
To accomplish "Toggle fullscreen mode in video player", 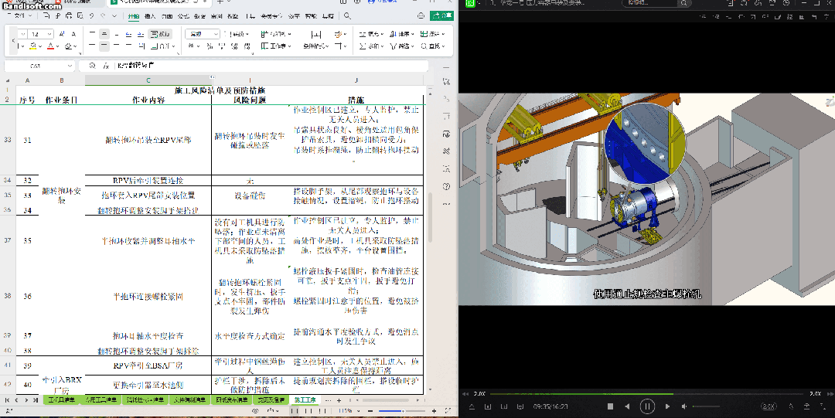I will pos(821,406).
